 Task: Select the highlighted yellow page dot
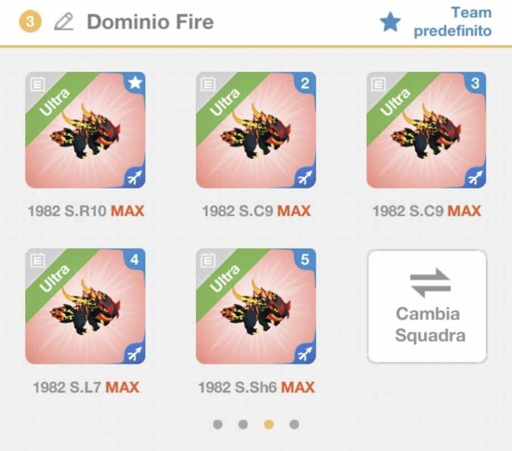click(x=269, y=424)
